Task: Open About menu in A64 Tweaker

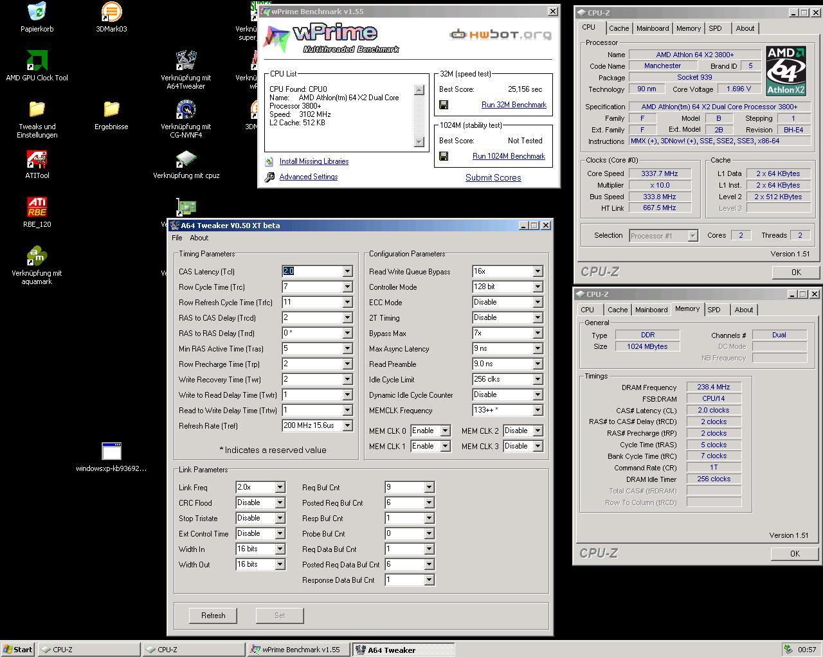Action: [199, 238]
